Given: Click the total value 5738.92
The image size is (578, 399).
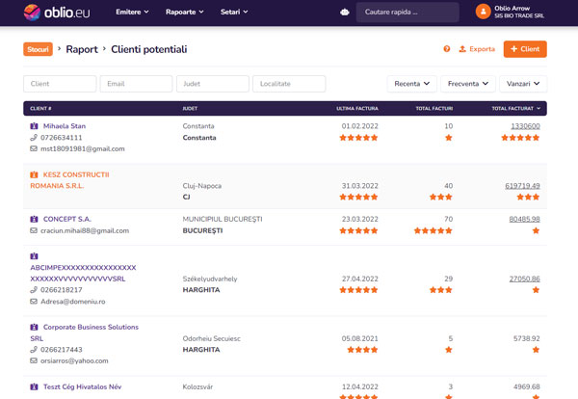Looking at the screenshot, I should click(526, 338).
